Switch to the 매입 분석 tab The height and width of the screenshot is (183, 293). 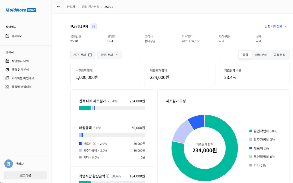pos(261,55)
